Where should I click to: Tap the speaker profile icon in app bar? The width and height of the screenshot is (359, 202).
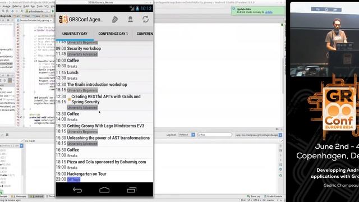[x=130, y=19]
